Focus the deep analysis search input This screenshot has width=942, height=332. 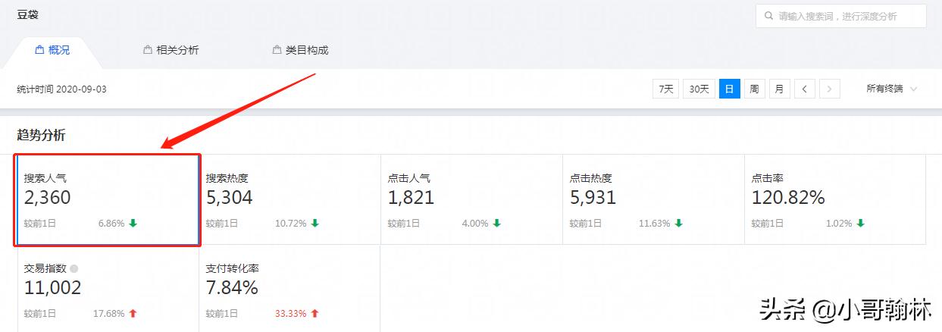coord(841,16)
